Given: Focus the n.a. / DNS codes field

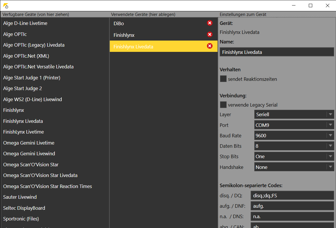Looking at the screenshot, I should [292, 216].
